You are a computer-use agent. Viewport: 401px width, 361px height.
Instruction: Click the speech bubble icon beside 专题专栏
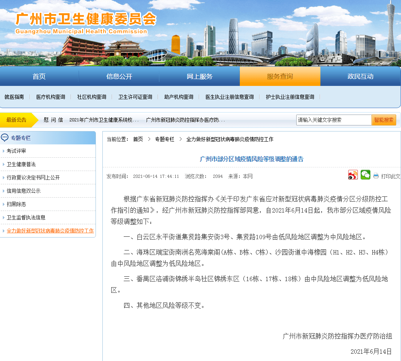pyautogui.click(x=5, y=138)
